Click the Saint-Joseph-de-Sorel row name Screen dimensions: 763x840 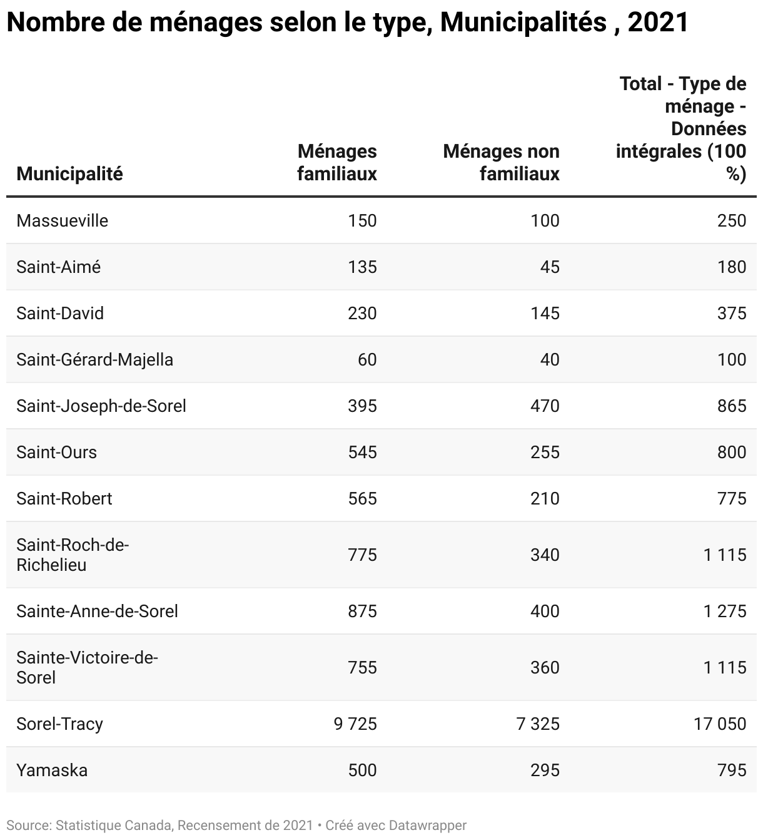pos(101,406)
